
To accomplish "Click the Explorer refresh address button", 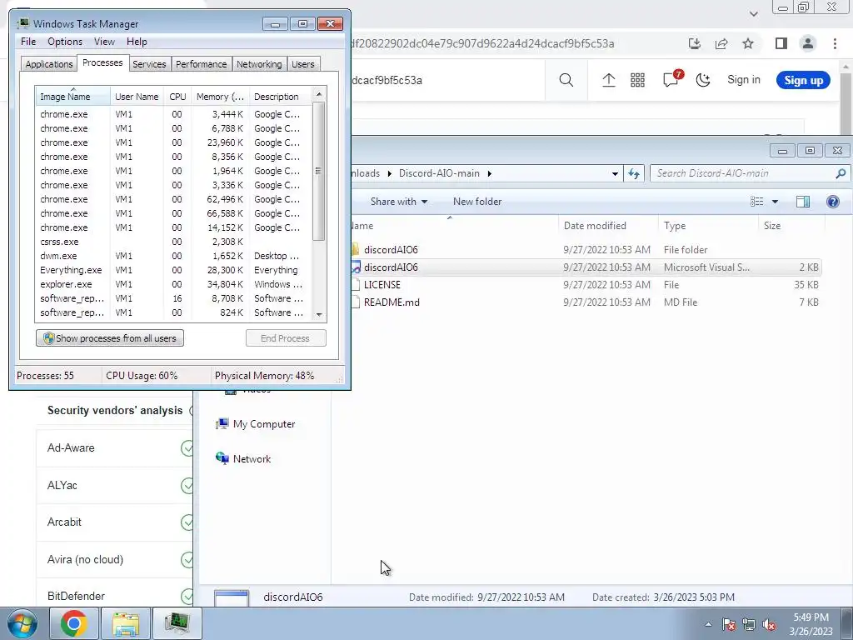I will coord(634,173).
